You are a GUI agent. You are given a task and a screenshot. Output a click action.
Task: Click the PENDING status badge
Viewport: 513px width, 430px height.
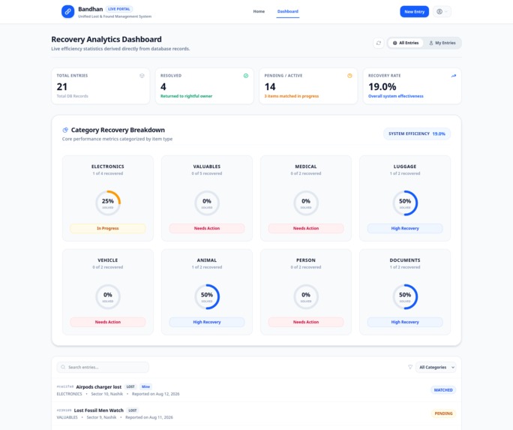(443, 413)
